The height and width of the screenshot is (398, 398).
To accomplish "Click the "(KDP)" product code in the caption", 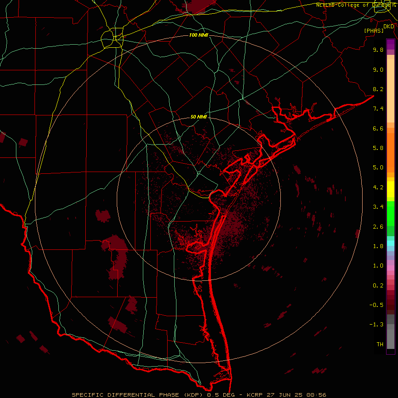I will [x=194, y=395].
